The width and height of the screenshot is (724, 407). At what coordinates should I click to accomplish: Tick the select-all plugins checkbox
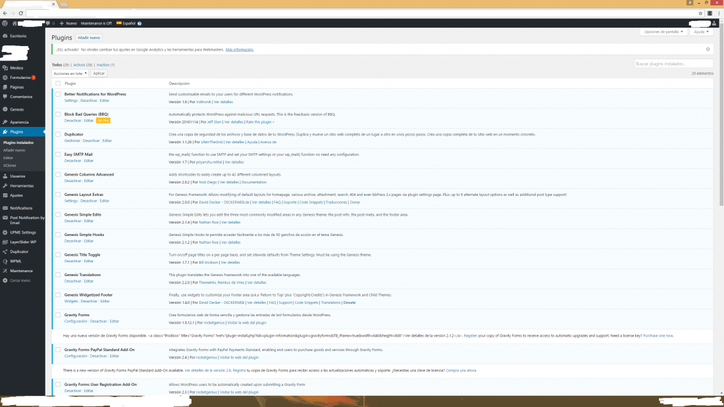[x=58, y=84]
